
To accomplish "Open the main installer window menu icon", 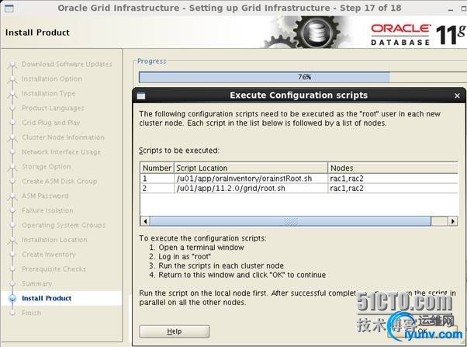I will 9,8.
